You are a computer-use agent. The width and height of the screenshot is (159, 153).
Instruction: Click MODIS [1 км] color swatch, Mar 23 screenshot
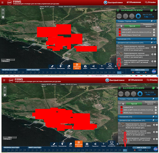click(x=120, y=35)
